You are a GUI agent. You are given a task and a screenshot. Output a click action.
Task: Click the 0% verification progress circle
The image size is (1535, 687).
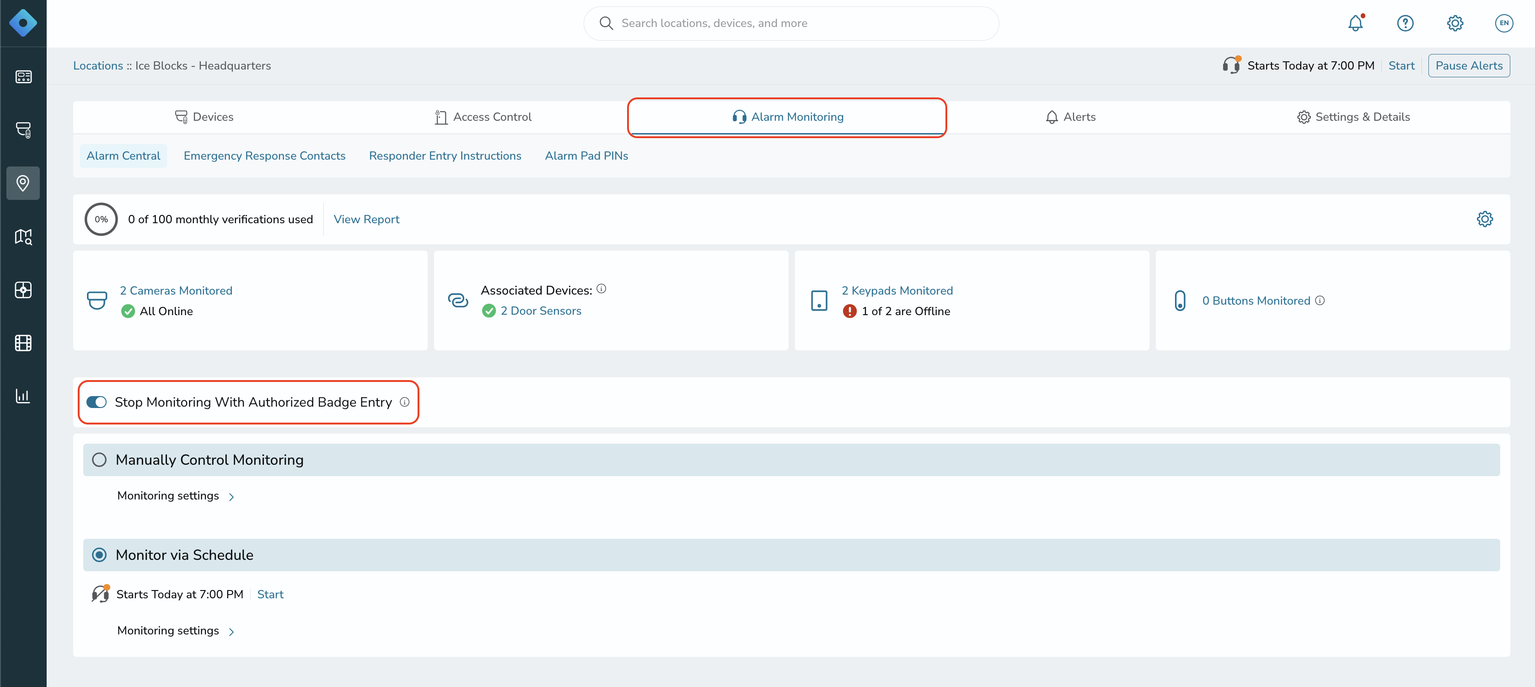101,219
